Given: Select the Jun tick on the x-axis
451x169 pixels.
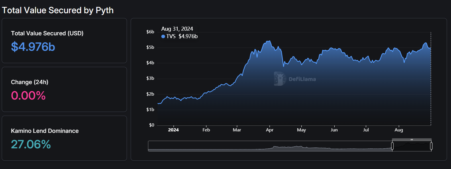Looking at the screenshot, I should point(334,130).
